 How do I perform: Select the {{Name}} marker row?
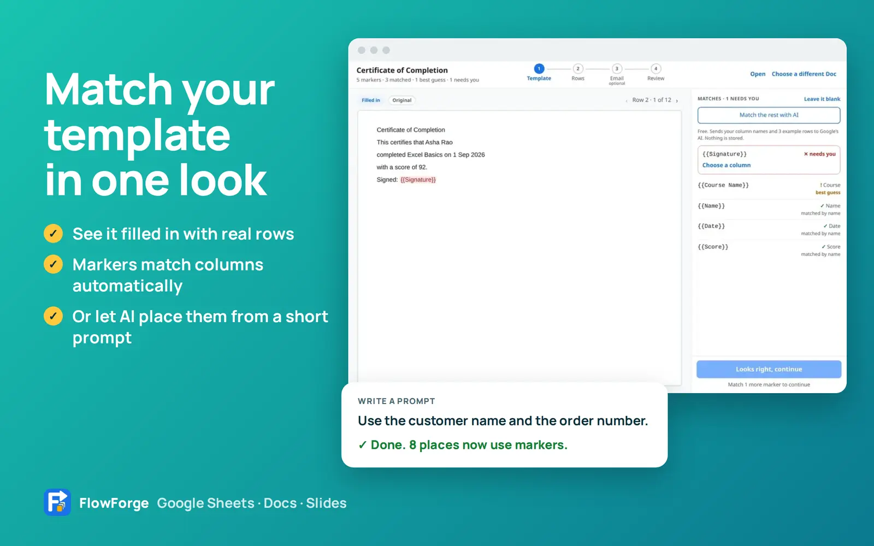(x=769, y=209)
